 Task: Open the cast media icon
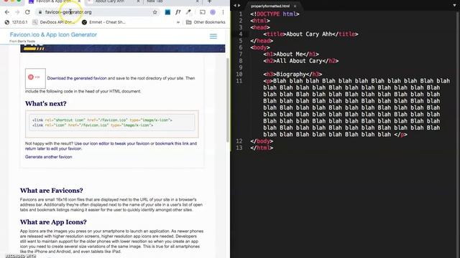coord(203,12)
